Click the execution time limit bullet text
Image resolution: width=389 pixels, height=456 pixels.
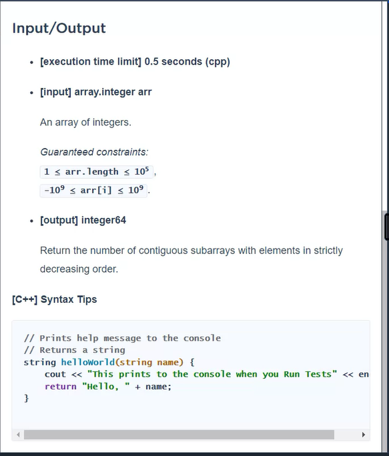135,61
